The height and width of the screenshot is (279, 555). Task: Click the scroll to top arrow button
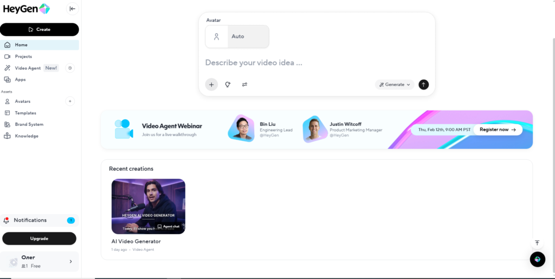pyautogui.click(x=537, y=243)
